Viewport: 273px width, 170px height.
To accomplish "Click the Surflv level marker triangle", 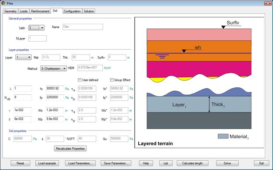I will coord(223,27).
